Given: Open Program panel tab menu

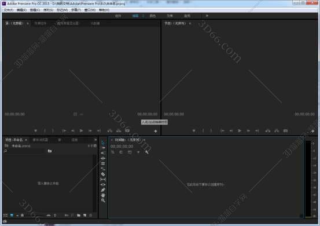Looking at the screenshot, I should click(x=190, y=24).
